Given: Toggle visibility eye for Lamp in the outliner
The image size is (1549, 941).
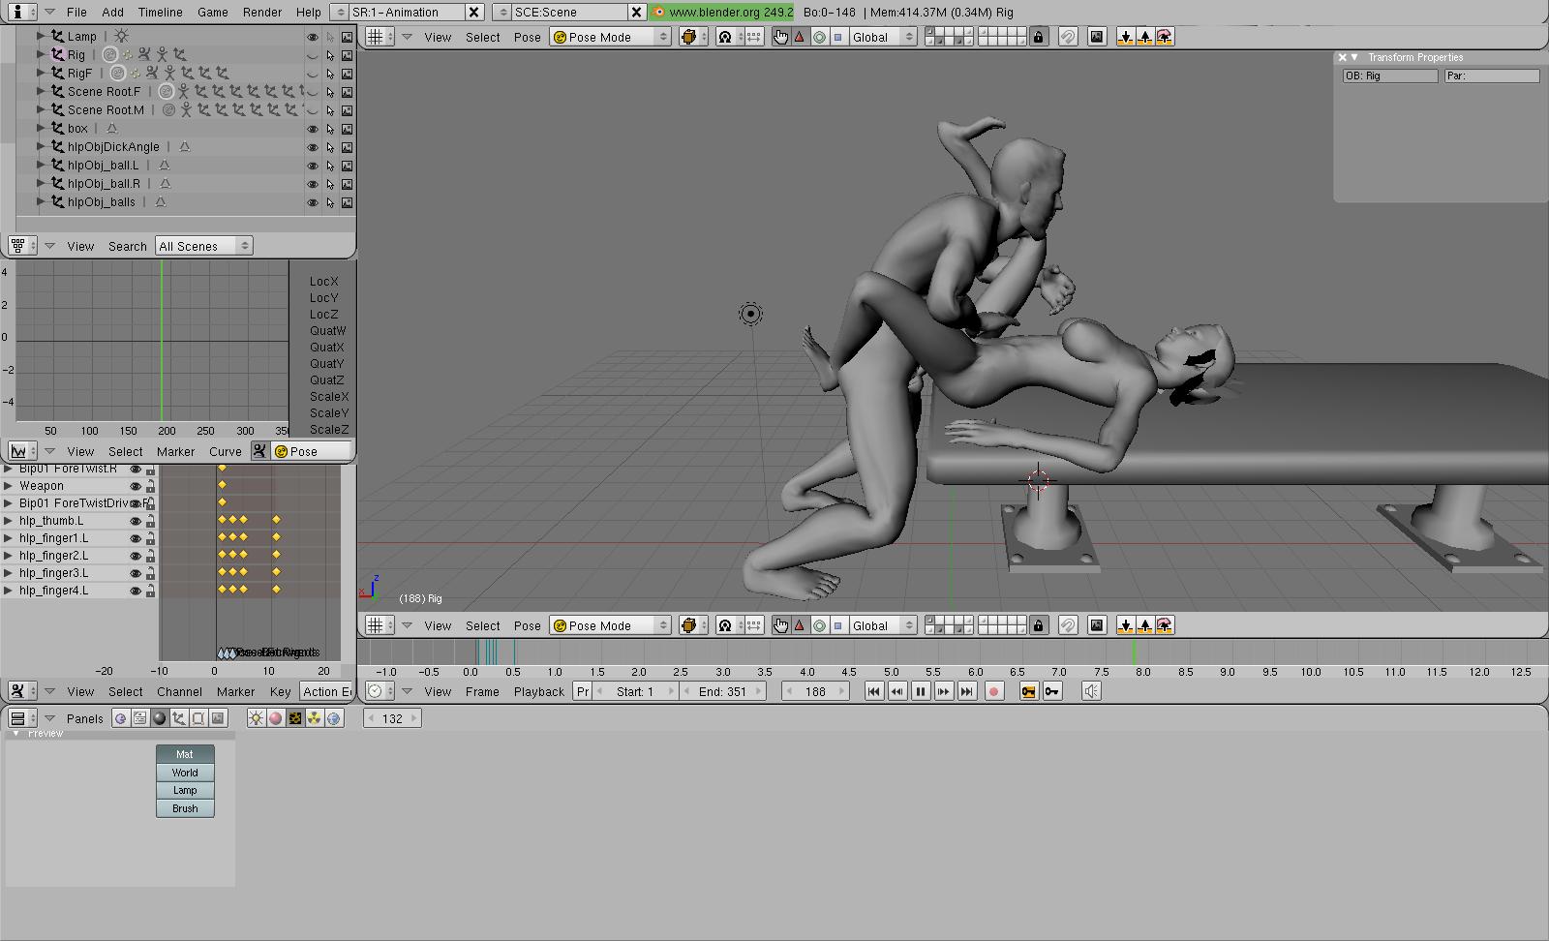Looking at the screenshot, I should (x=312, y=37).
